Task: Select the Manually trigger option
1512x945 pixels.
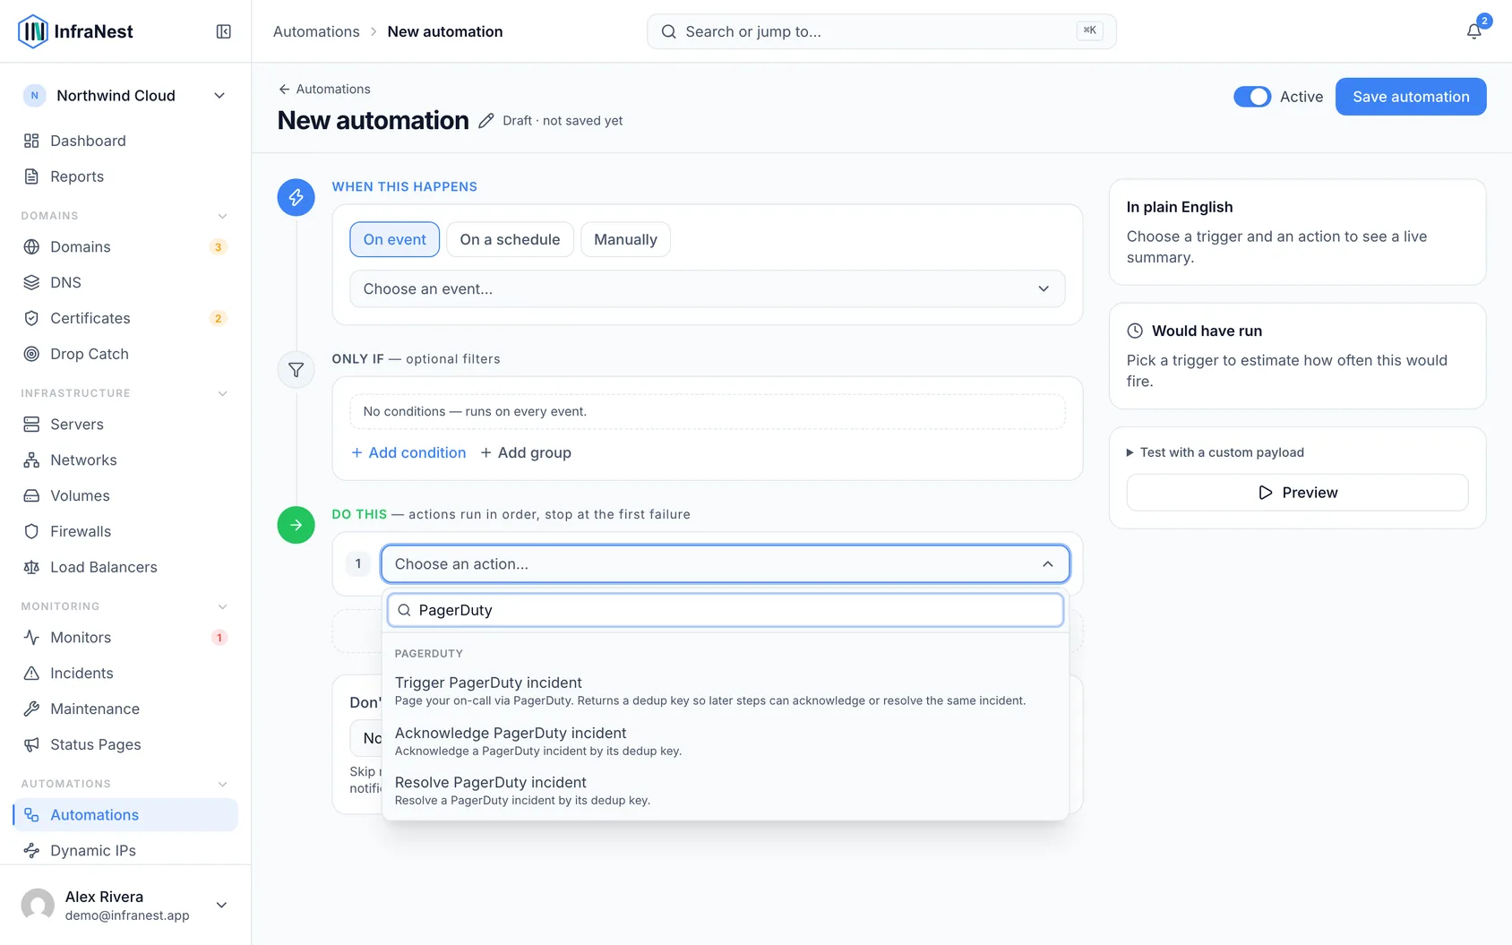Action: 625,239
